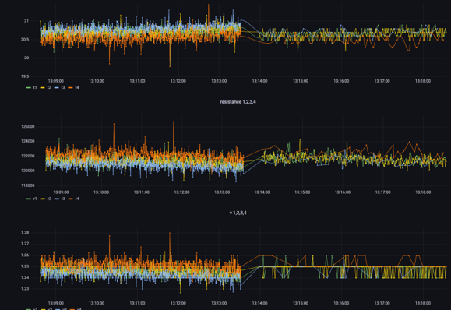Click 13:11:00 under the v chart
Image resolution: width=451 pixels, height=310 pixels.
coord(137,303)
